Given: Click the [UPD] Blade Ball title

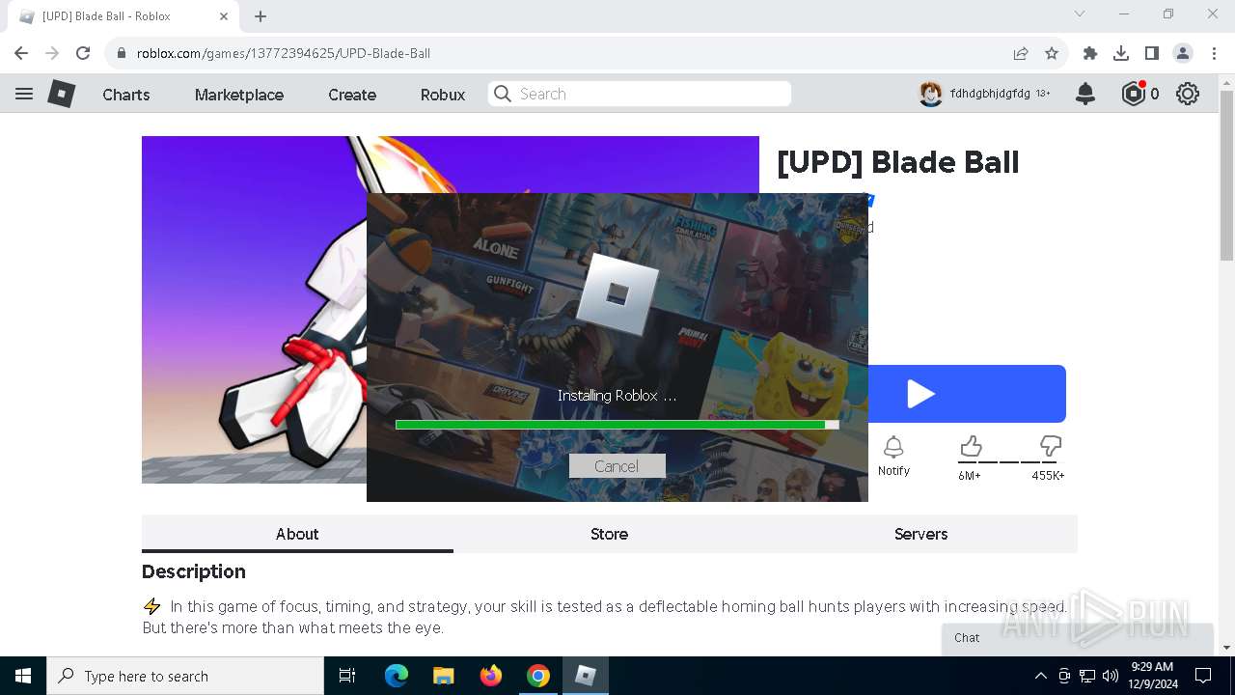Looking at the screenshot, I should point(897,162).
